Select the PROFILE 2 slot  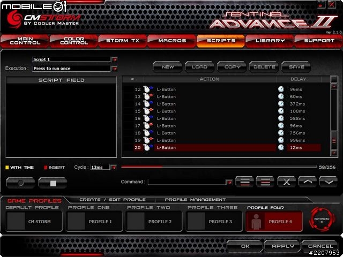click(154, 221)
